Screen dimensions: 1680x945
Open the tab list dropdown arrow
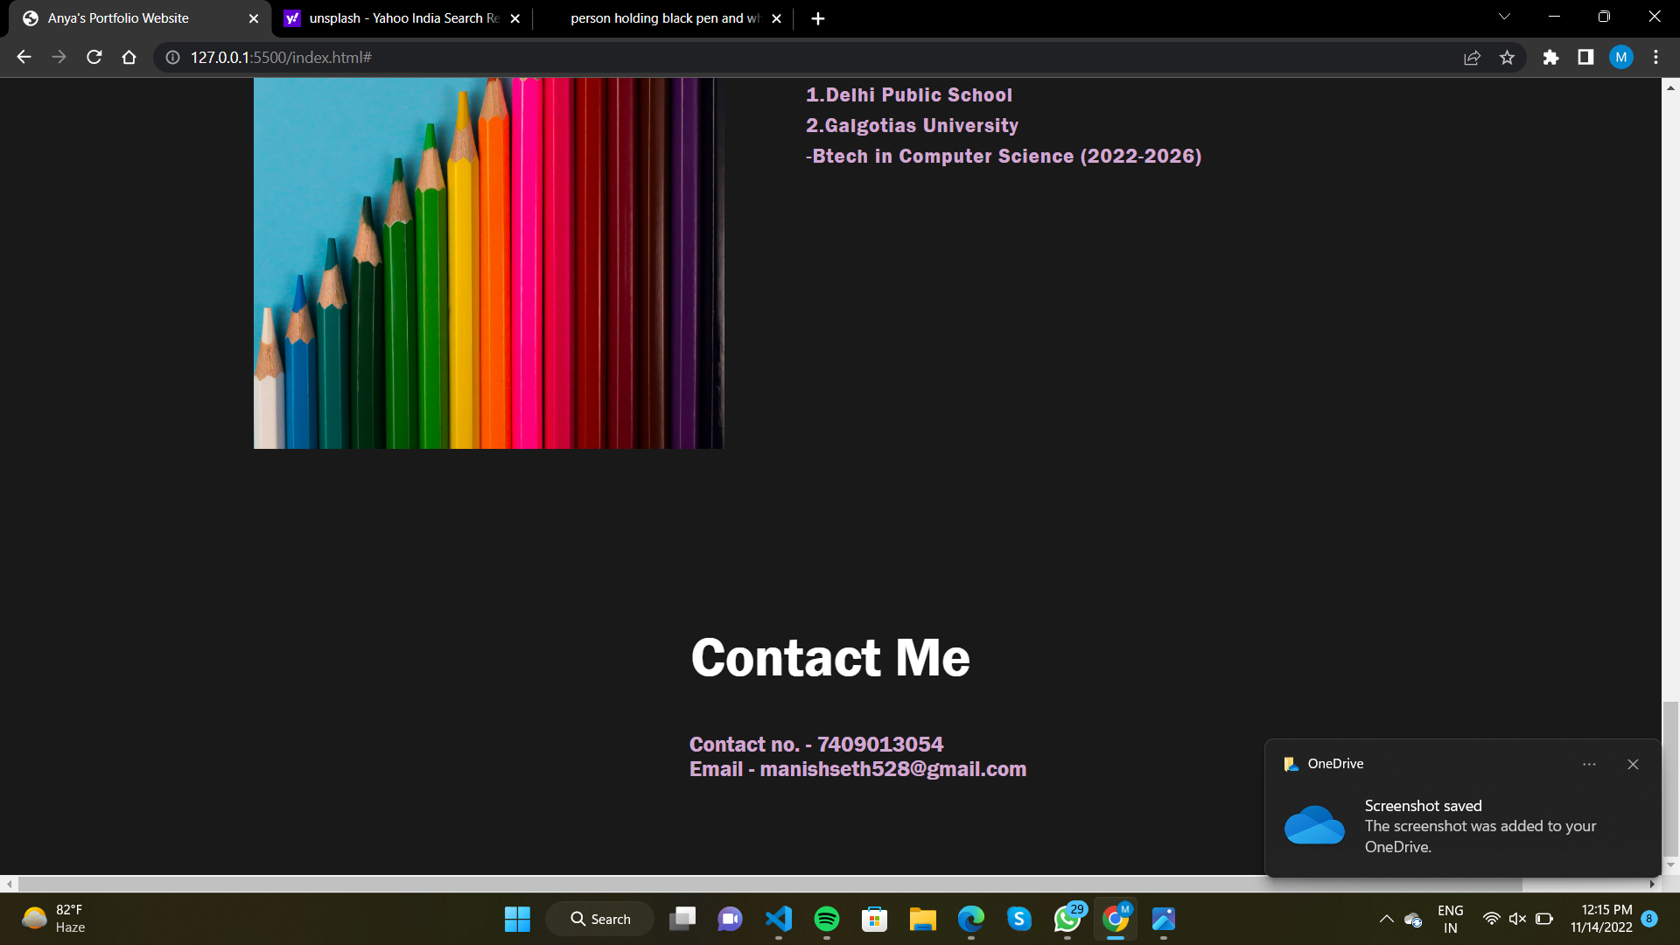1504,16
